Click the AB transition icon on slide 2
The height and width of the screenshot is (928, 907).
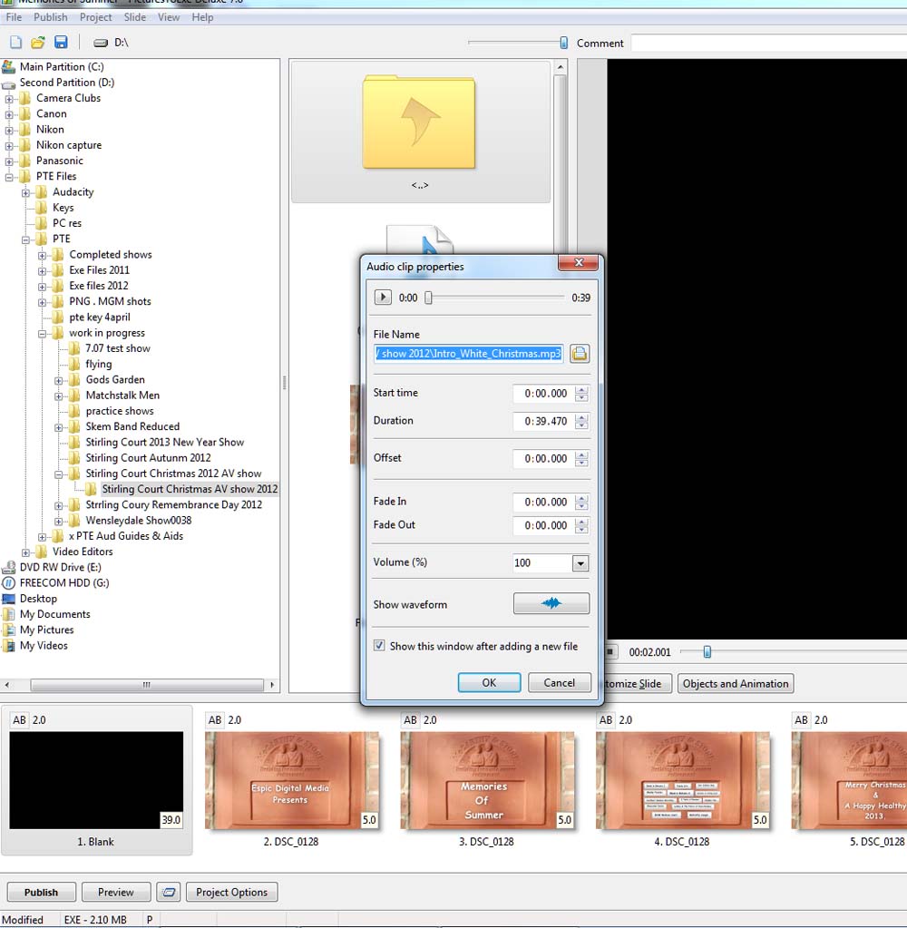coord(215,720)
